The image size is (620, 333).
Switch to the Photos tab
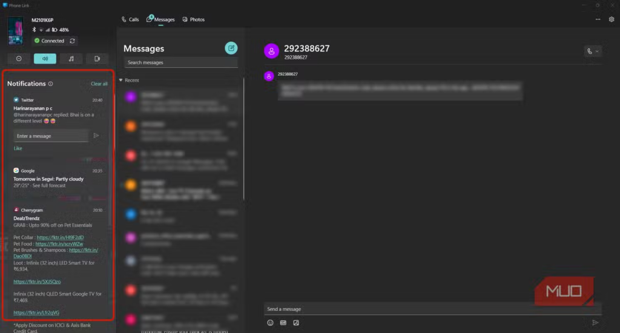(x=194, y=19)
